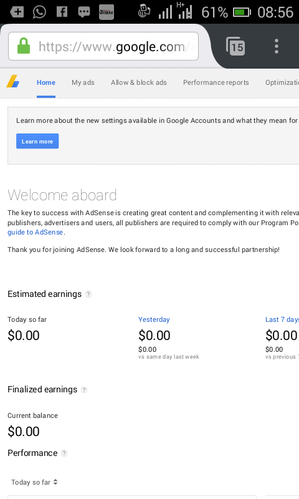This screenshot has height=499, width=299.
Task: Open the Yesterday earnings link
Action: (154, 319)
